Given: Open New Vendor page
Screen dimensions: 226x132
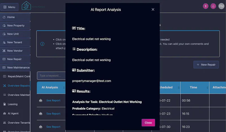Looking at the screenshot, I should click(15, 51).
